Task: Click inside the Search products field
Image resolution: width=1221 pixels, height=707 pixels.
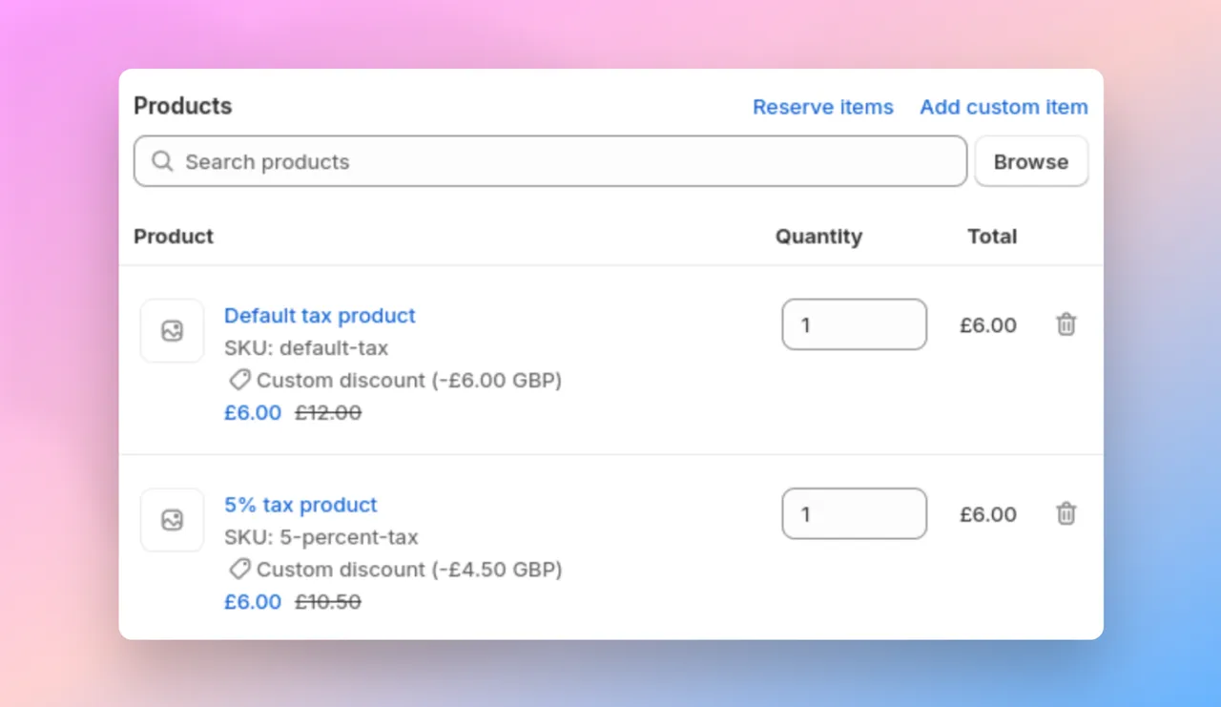Action: [477, 161]
